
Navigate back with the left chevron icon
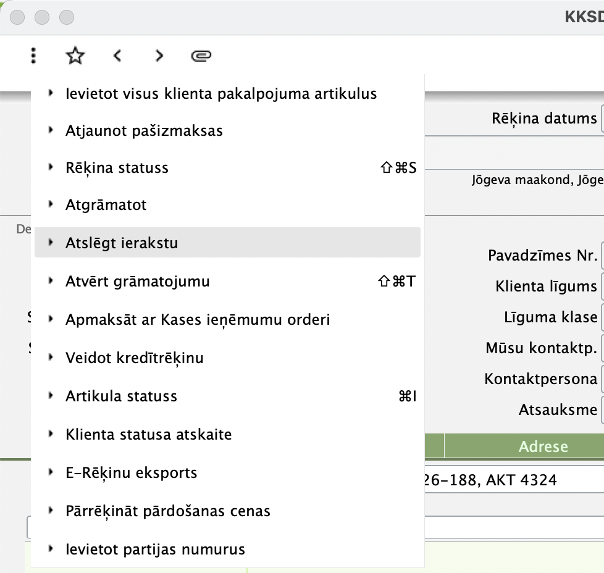(117, 55)
